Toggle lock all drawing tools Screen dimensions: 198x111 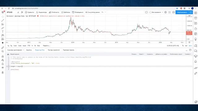pyautogui.click(x=3, y=64)
